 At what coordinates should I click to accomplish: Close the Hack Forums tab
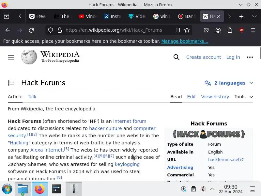pos(219,16)
